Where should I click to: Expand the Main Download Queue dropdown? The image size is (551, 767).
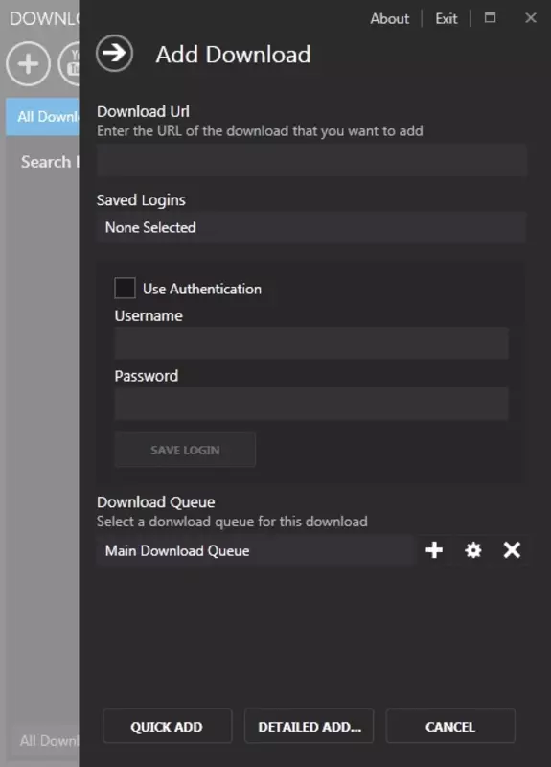click(x=255, y=550)
